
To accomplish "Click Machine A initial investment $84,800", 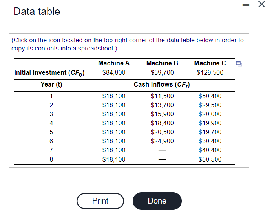I will point(114,72).
